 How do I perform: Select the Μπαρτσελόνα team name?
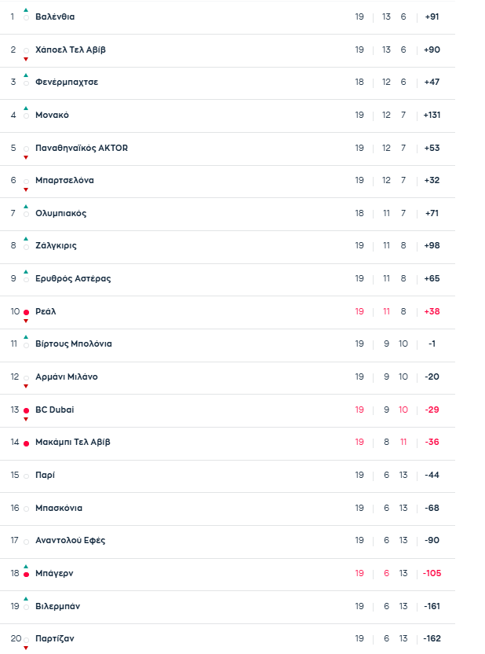click(64, 180)
